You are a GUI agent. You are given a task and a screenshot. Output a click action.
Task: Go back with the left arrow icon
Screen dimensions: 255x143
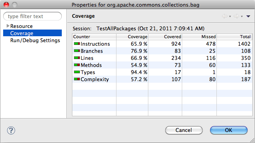coord(225,16)
